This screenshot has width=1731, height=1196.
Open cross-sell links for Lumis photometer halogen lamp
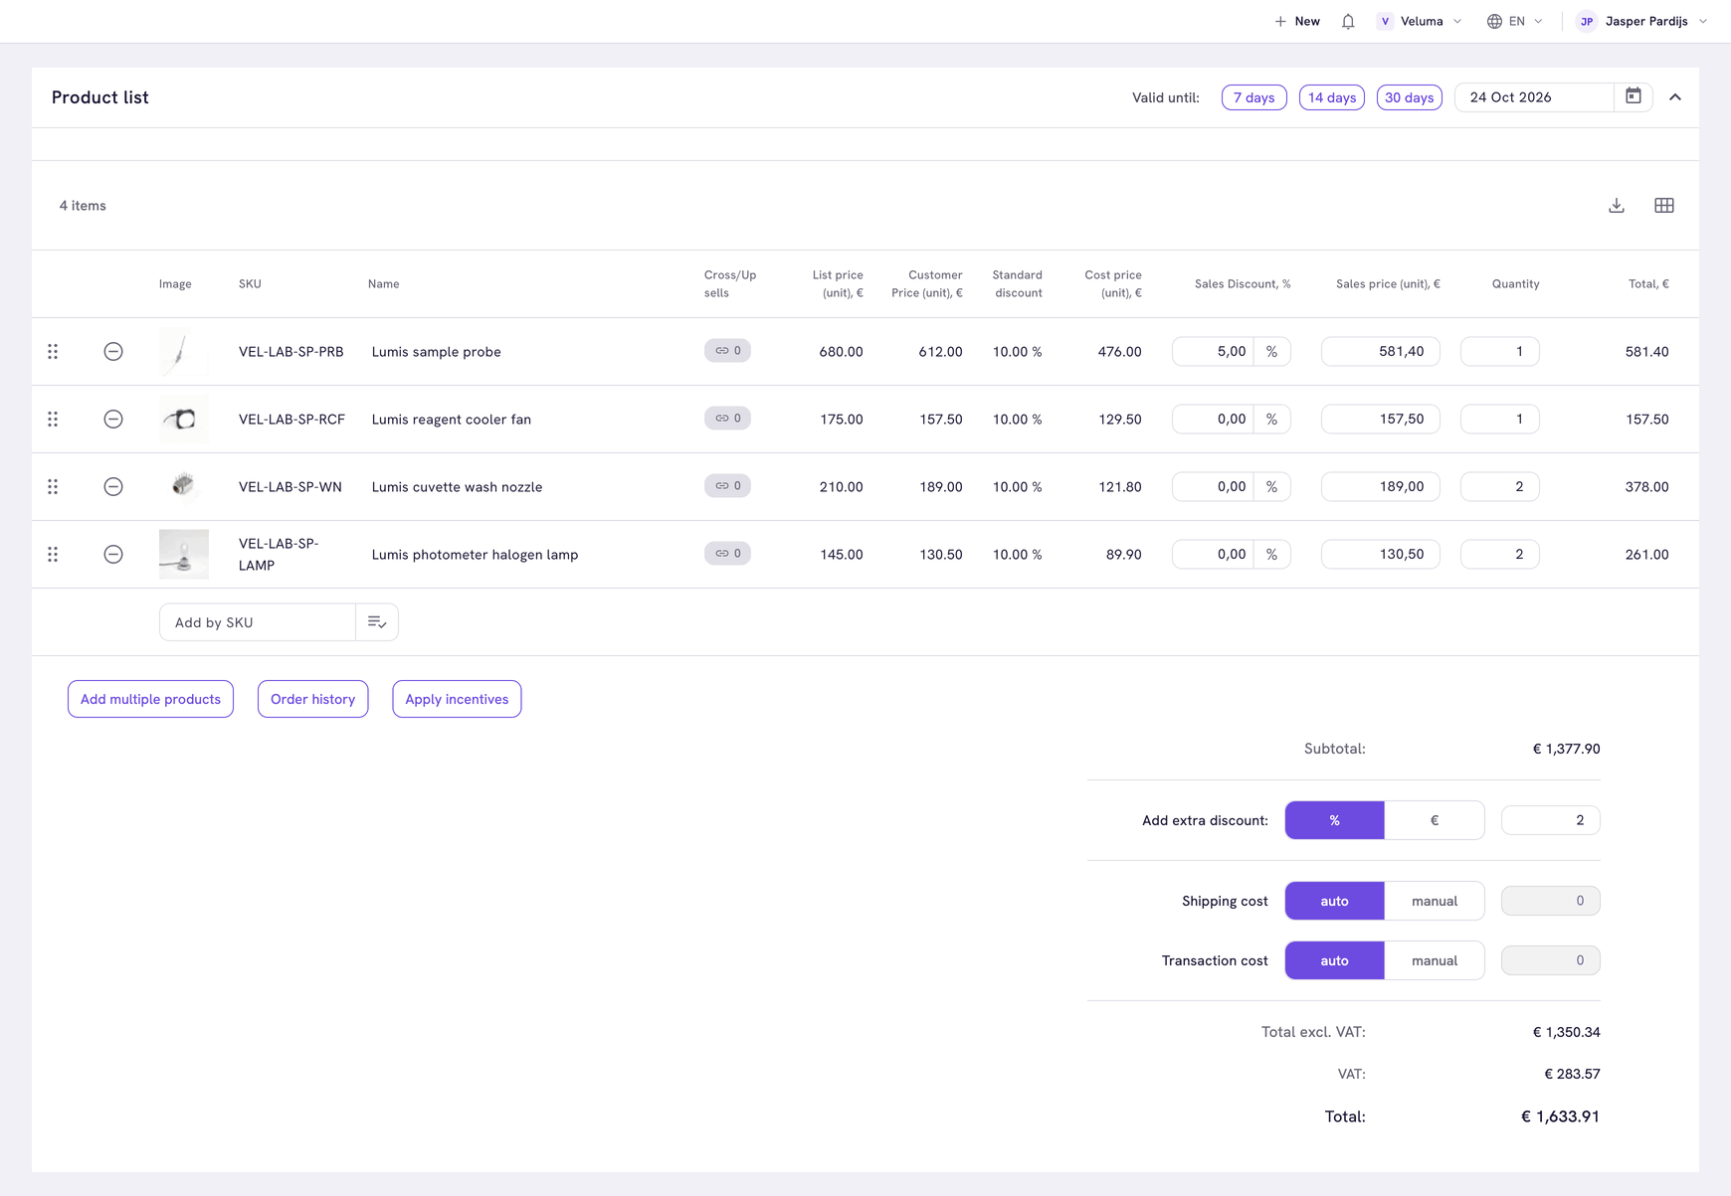pos(727,553)
